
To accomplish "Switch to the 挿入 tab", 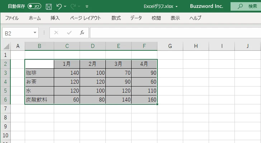I will 55,18.
